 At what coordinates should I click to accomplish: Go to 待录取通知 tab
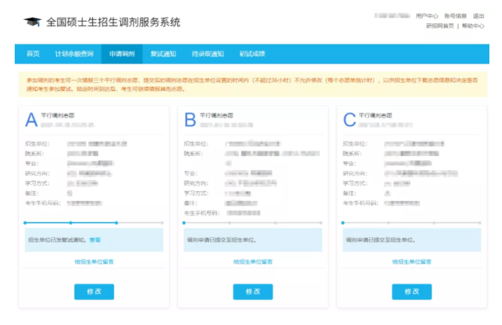(208, 54)
